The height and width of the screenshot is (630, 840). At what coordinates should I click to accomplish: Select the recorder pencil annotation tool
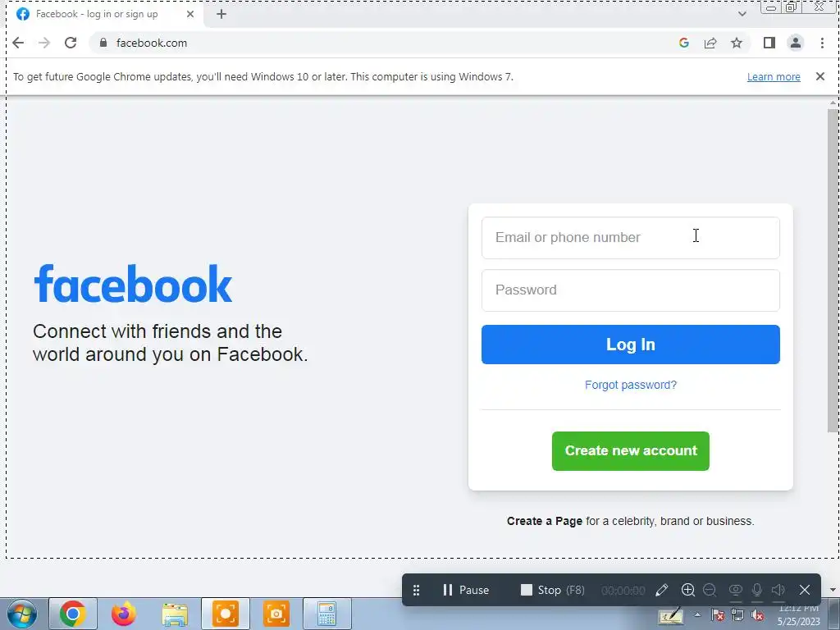click(662, 591)
